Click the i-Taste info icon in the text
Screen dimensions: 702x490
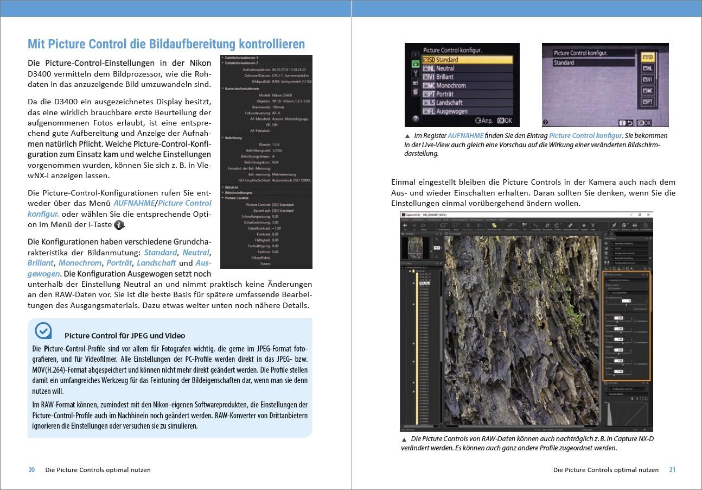(x=119, y=225)
